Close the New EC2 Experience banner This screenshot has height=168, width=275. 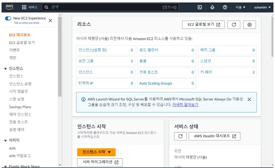click(x=50, y=21)
